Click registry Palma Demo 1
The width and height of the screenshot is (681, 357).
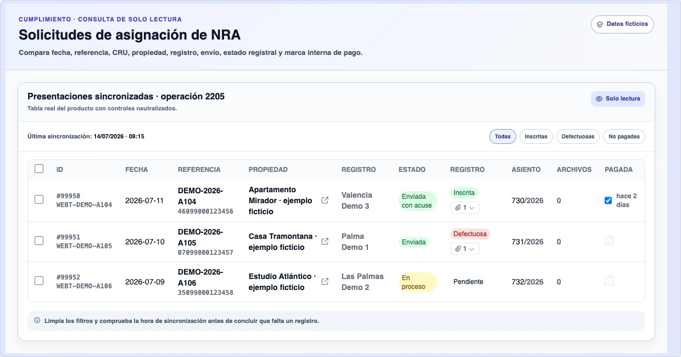[x=355, y=242]
